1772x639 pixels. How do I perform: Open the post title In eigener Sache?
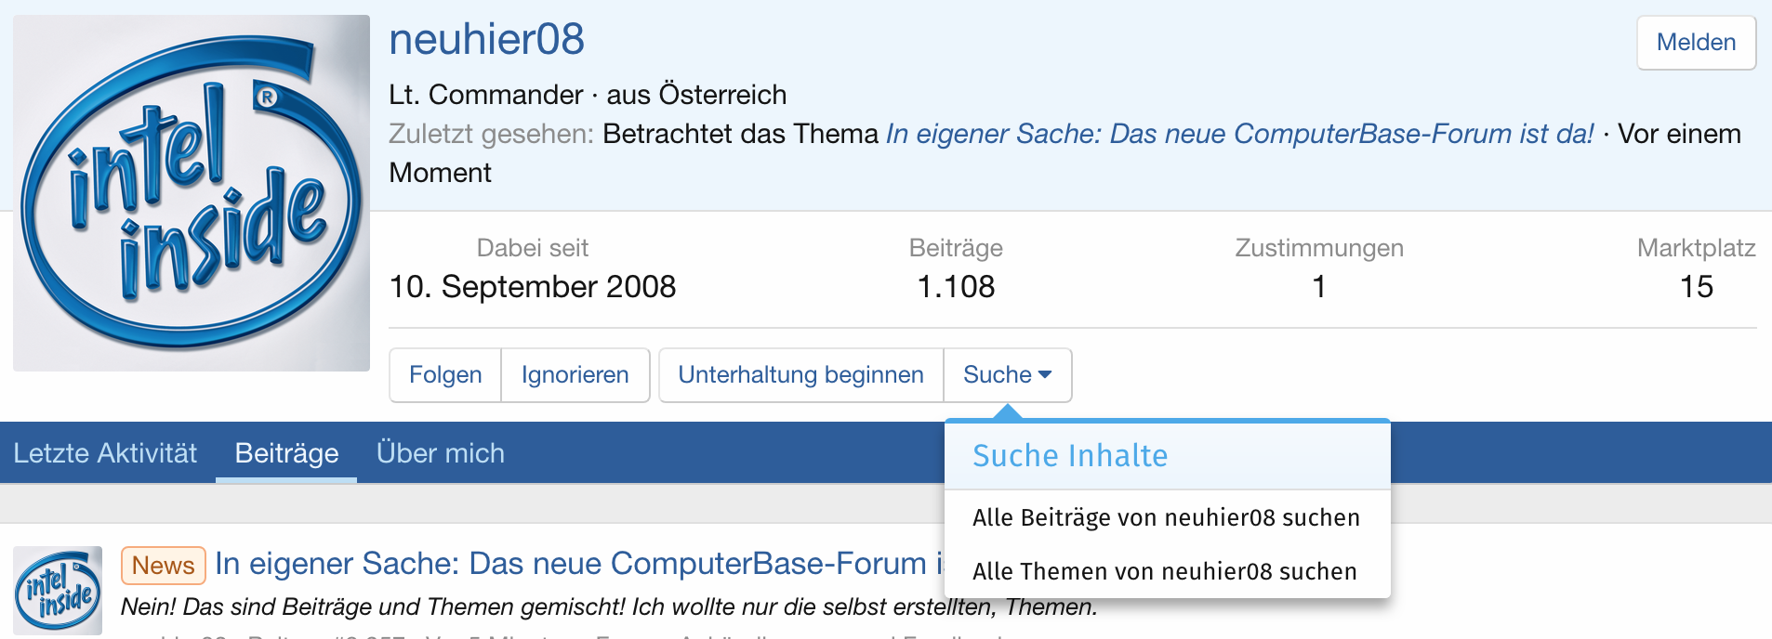(x=579, y=564)
